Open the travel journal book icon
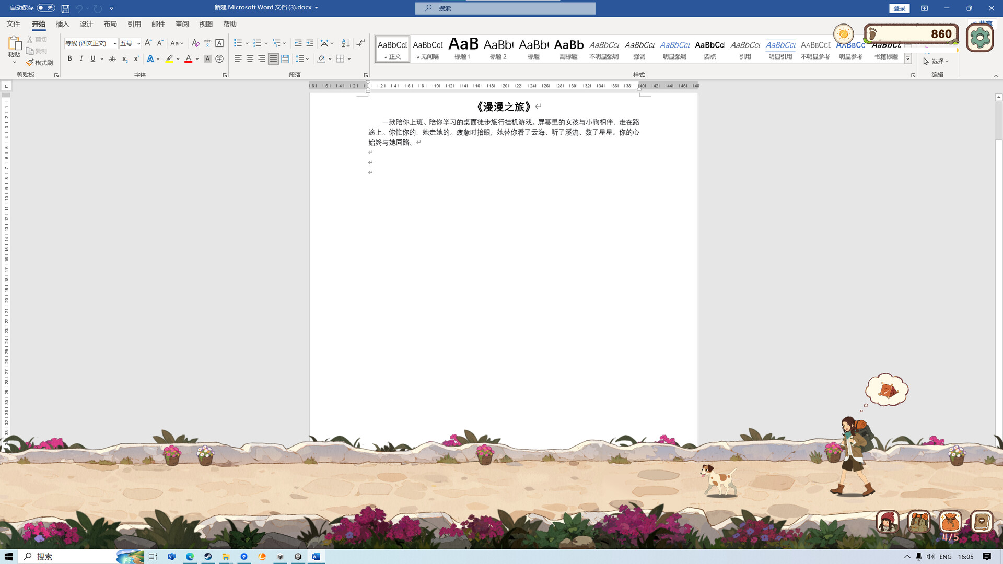Screen dimensions: 1003x564 point(982,522)
